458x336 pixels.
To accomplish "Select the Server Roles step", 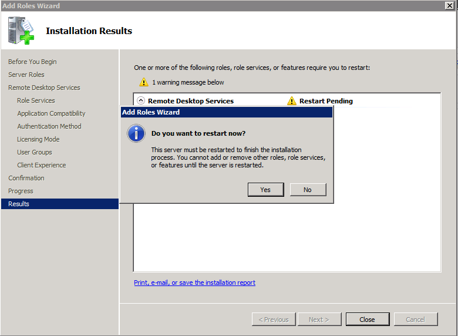I will click(26, 75).
